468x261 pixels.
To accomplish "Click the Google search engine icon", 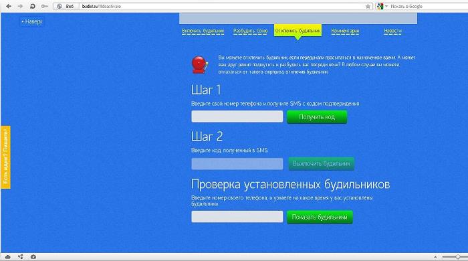I will 380,6.
